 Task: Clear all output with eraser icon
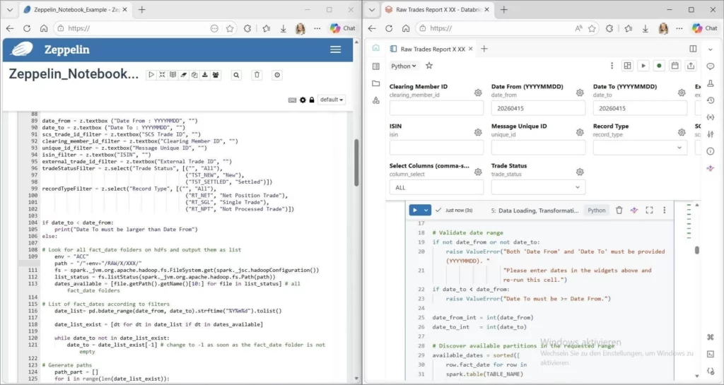183,75
